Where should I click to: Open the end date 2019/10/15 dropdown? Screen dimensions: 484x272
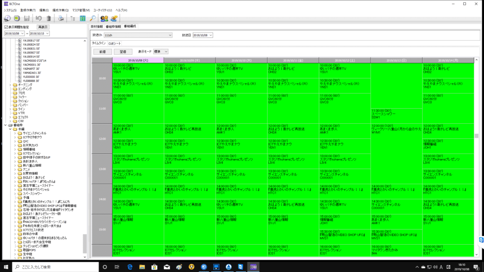[x=47, y=34]
